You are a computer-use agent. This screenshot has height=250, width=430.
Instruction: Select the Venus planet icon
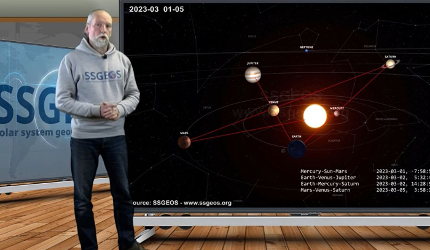pos(273,110)
